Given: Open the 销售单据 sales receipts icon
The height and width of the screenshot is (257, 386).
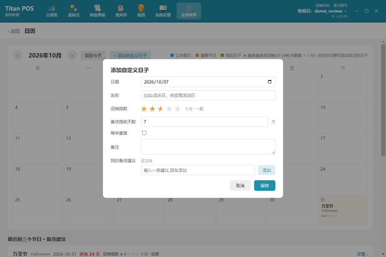Looking at the screenshot, I should click(x=98, y=11).
